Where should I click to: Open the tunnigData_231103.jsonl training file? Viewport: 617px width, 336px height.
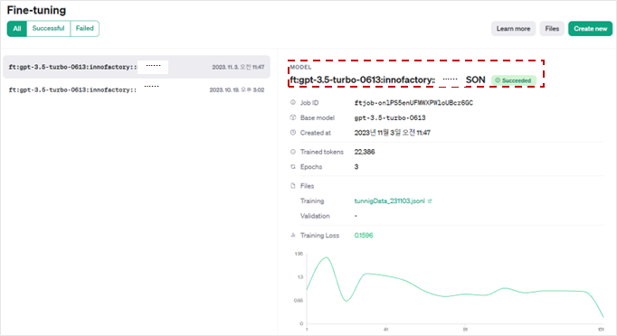(x=390, y=201)
